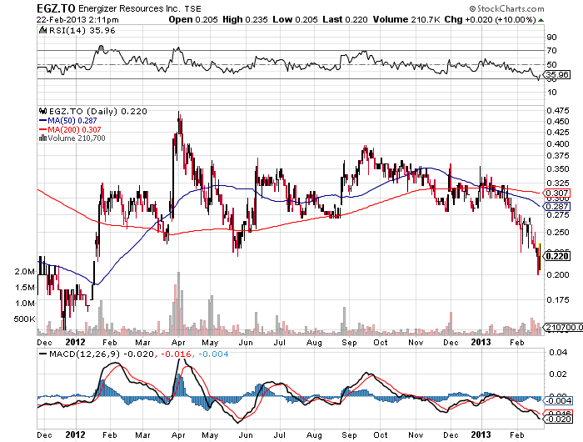This screenshot has width=583, height=442.
Task: Click the 210700 volume tag on right axis
Action: click(563, 327)
